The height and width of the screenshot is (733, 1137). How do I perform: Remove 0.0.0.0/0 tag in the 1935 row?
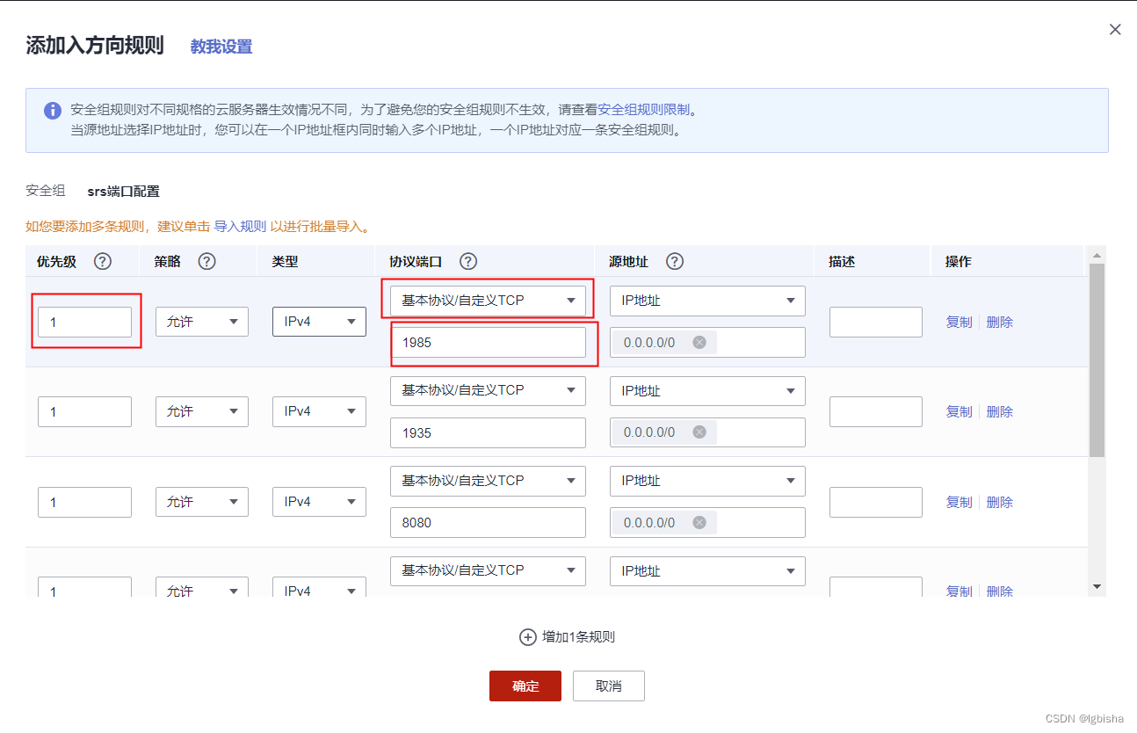(x=699, y=432)
